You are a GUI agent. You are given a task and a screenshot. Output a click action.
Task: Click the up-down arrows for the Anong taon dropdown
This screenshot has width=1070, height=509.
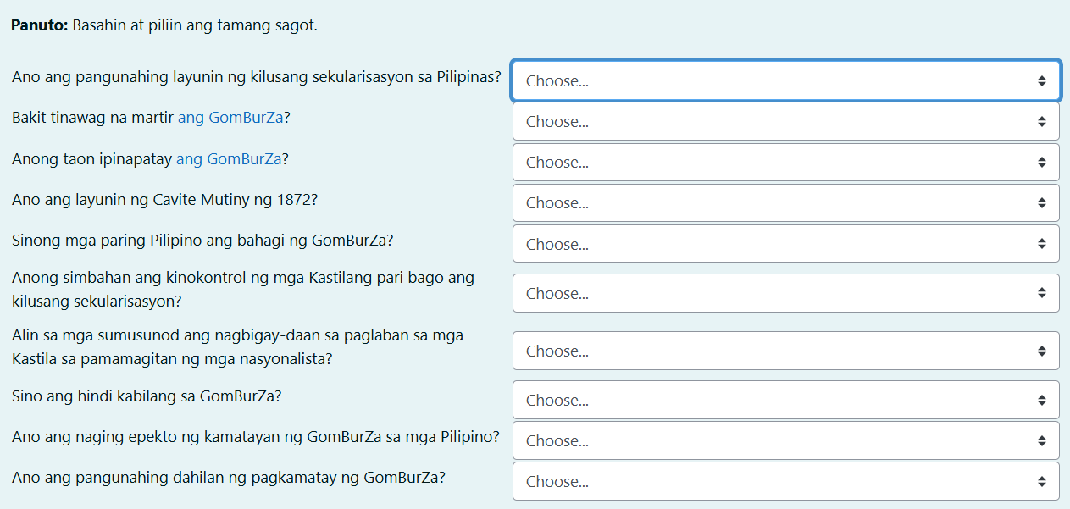tap(1043, 162)
